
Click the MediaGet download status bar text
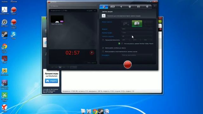98,91
